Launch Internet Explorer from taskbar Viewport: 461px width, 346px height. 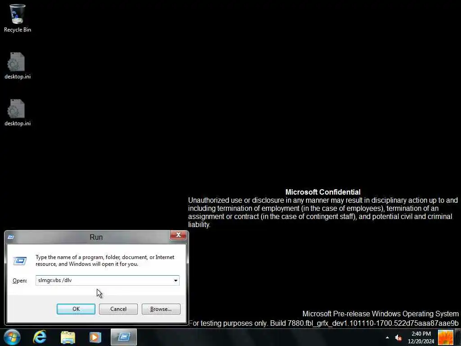[40, 337]
